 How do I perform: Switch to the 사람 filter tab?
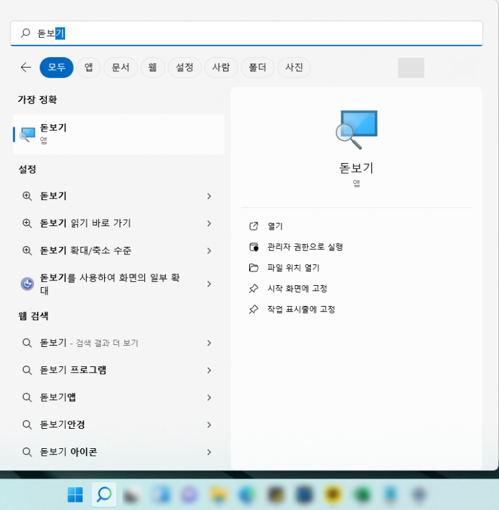click(x=221, y=67)
